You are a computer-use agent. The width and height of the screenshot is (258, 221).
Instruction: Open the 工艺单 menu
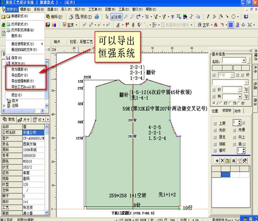point(95,9)
